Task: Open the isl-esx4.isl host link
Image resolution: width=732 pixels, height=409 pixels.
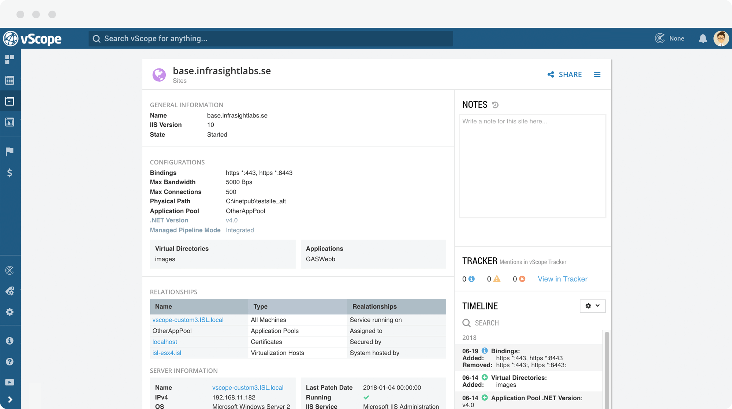Action: pos(167,353)
